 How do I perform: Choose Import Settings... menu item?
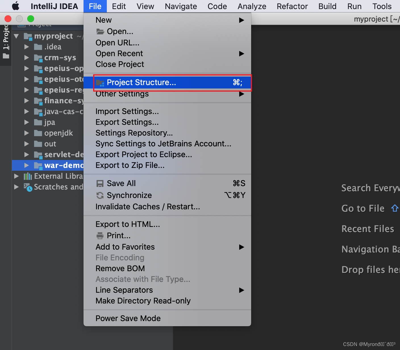point(167,111)
